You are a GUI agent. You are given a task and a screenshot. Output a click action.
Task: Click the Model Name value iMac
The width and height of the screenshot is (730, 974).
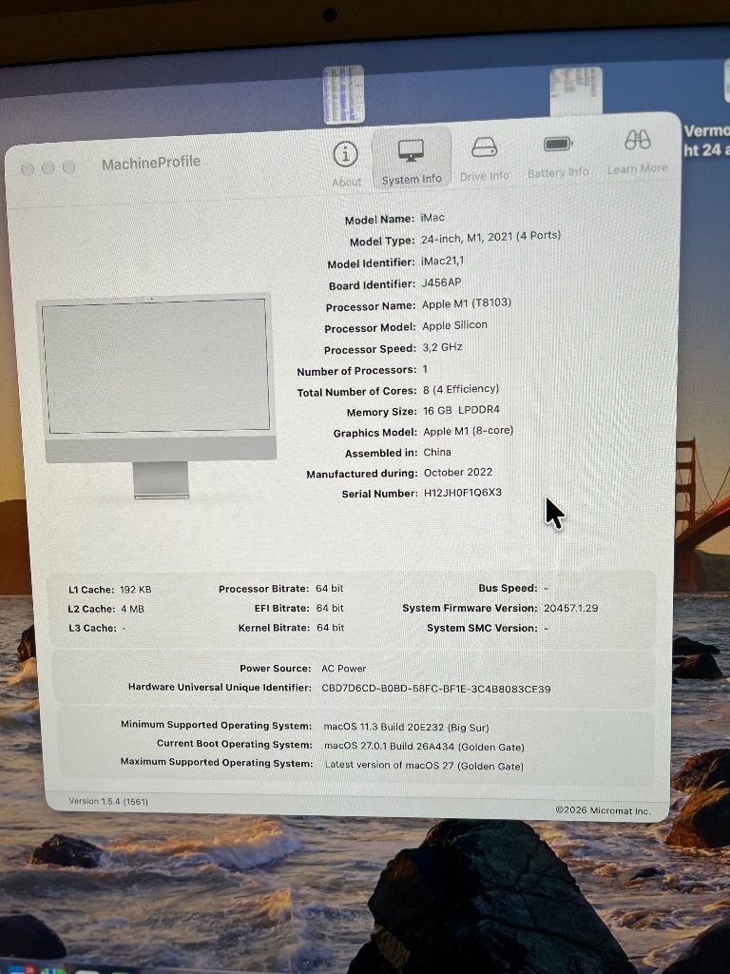(x=432, y=218)
